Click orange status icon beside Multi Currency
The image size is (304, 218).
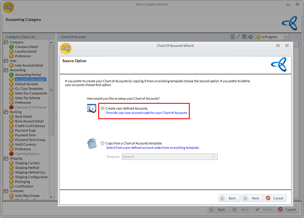pyautogui.click(x=11, y=144)
